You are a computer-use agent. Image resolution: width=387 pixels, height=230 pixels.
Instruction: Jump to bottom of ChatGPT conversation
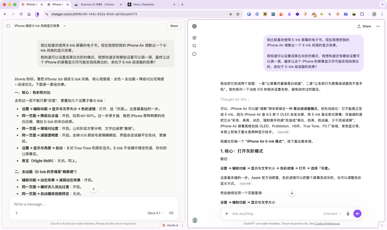click(x=292, y=193)
